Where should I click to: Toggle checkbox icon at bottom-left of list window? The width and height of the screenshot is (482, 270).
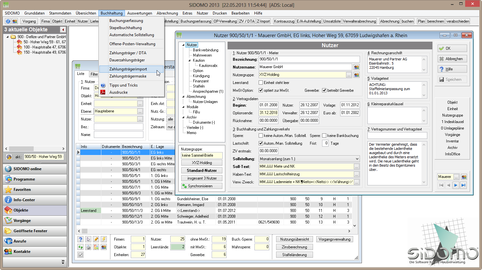(x=81, y=255)
